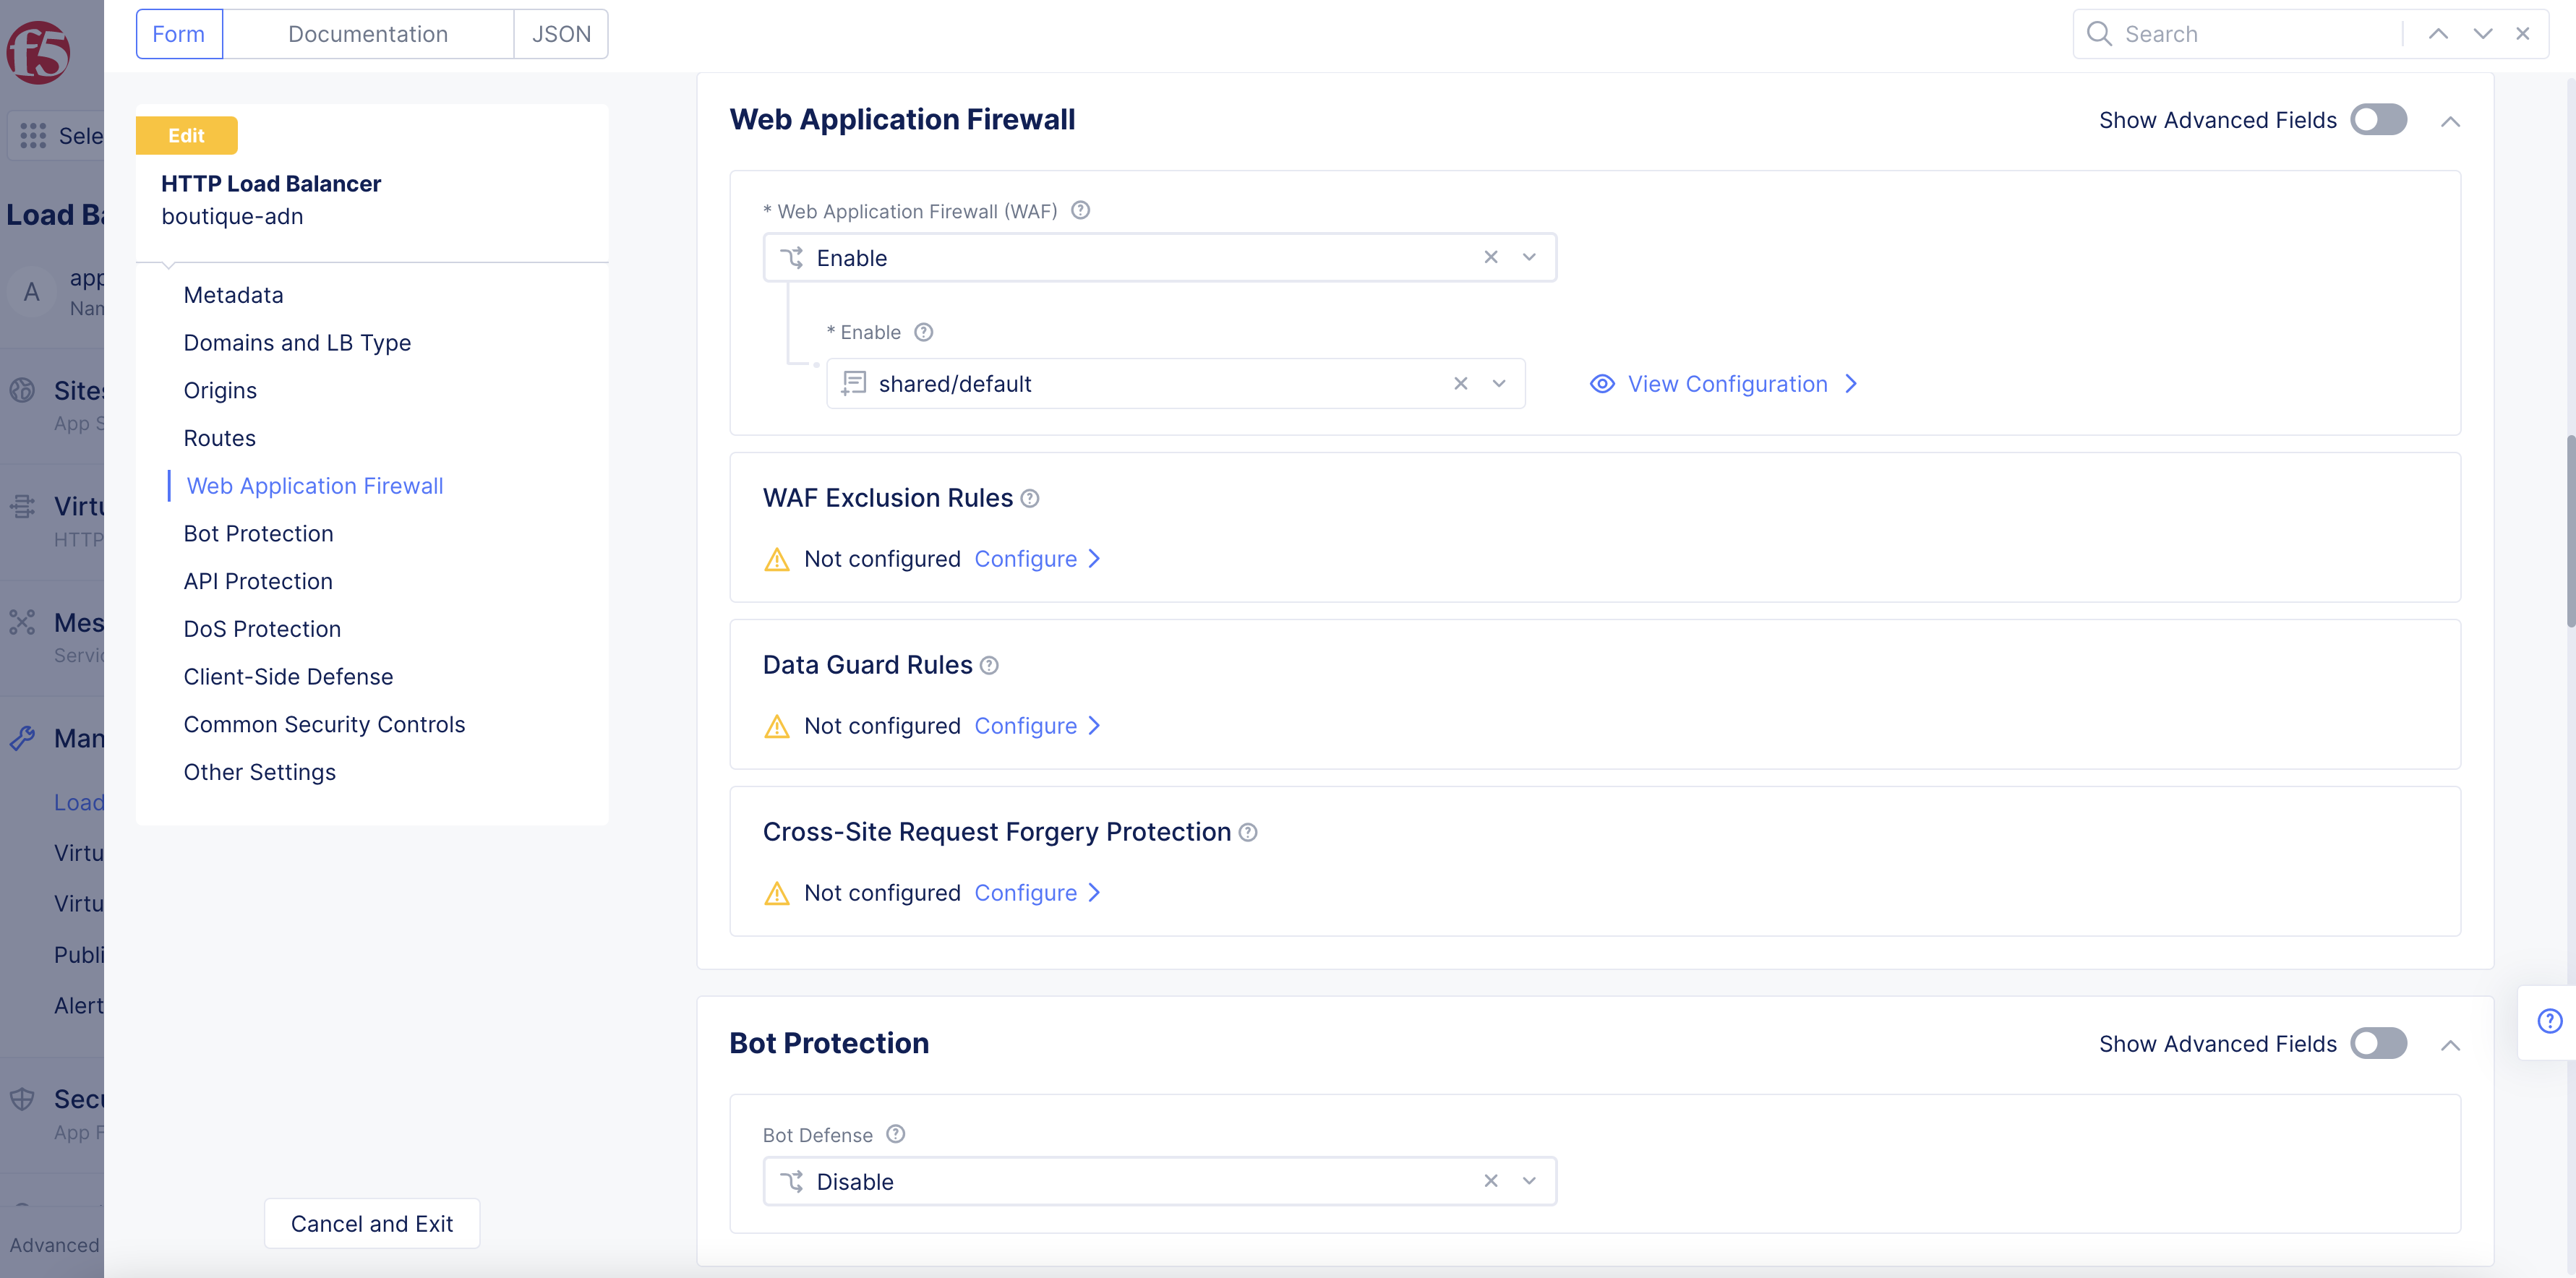
Task: Click Cancel and Exit button
Action: [372, 1223]
